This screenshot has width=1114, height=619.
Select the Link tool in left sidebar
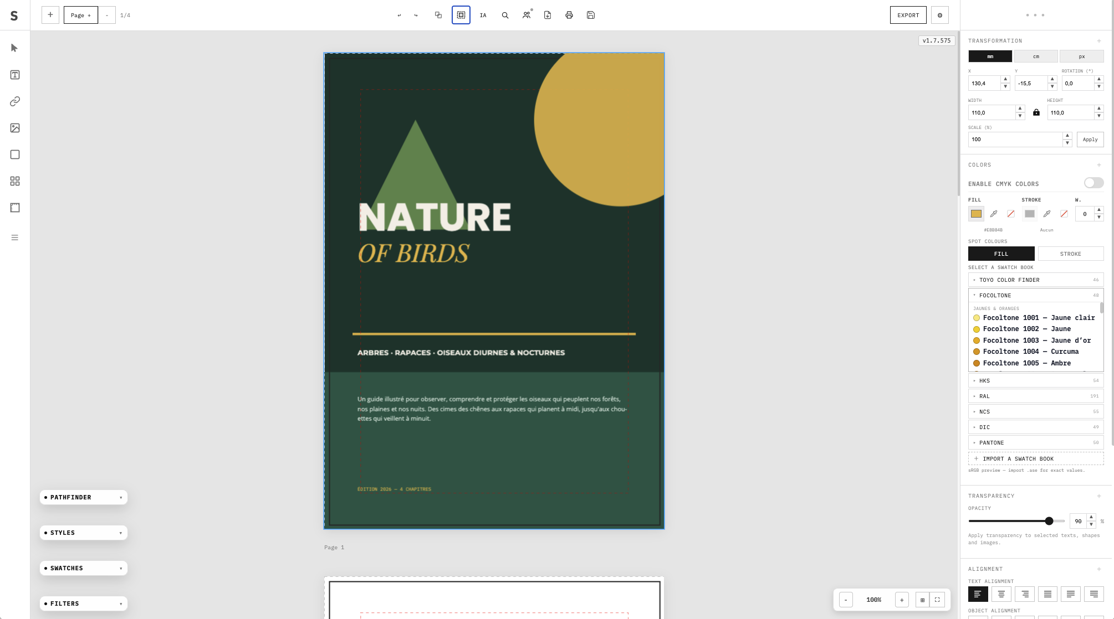15,101
